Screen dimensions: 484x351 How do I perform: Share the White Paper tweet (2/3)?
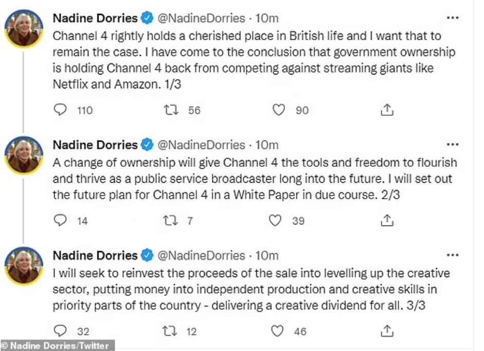point(387,220)
